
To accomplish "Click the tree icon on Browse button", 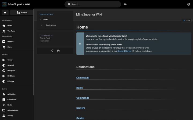I will [18, 13].
